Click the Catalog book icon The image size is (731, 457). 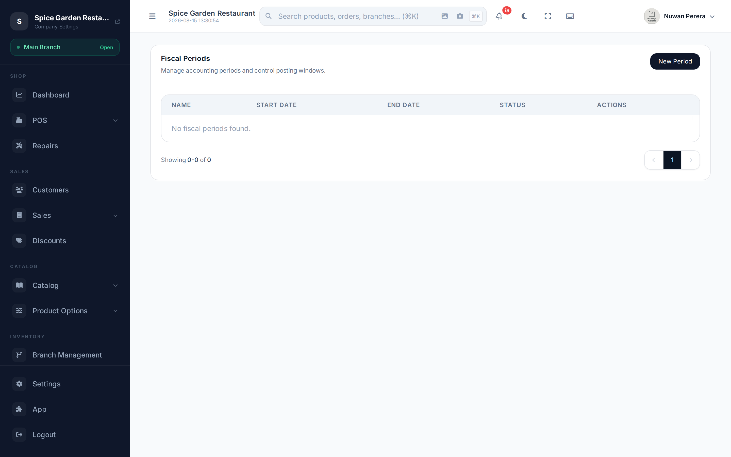(19, 285)
